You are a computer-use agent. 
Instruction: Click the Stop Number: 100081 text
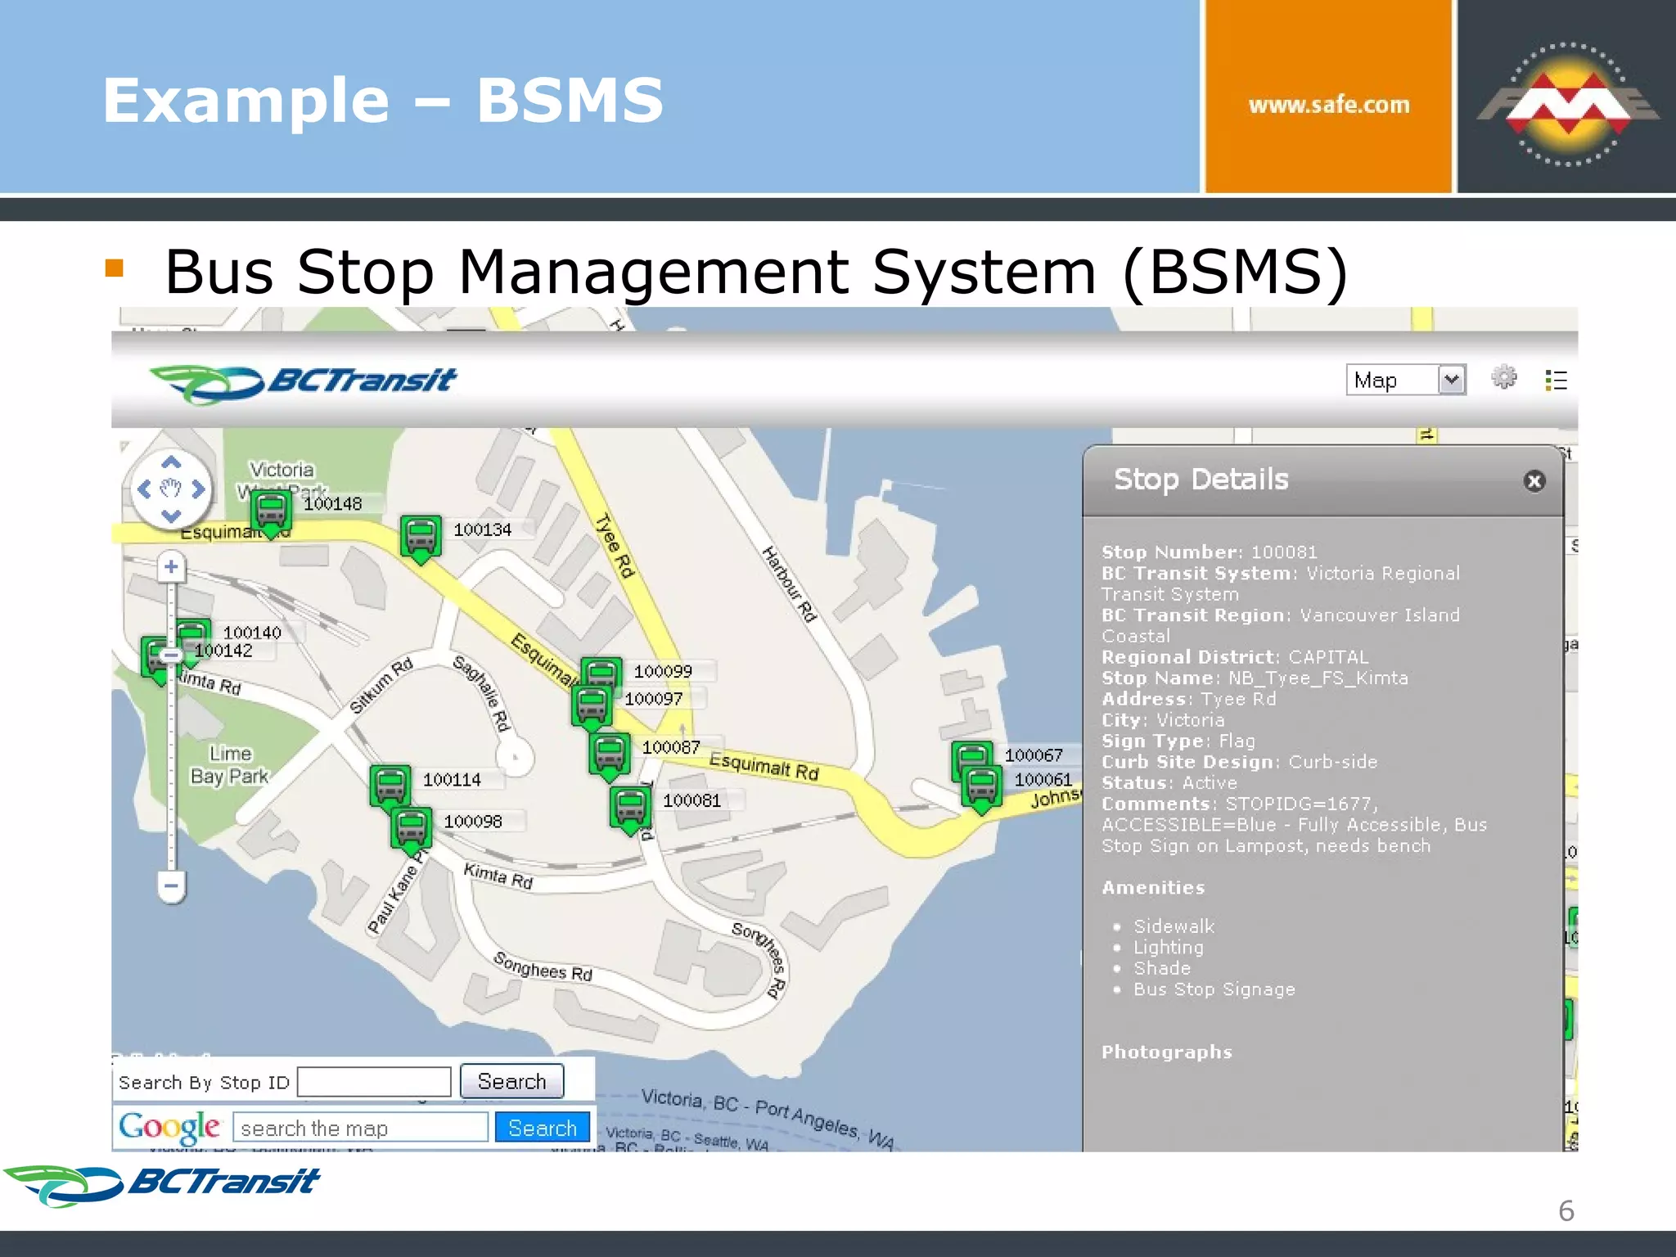tap(1209, 552)
